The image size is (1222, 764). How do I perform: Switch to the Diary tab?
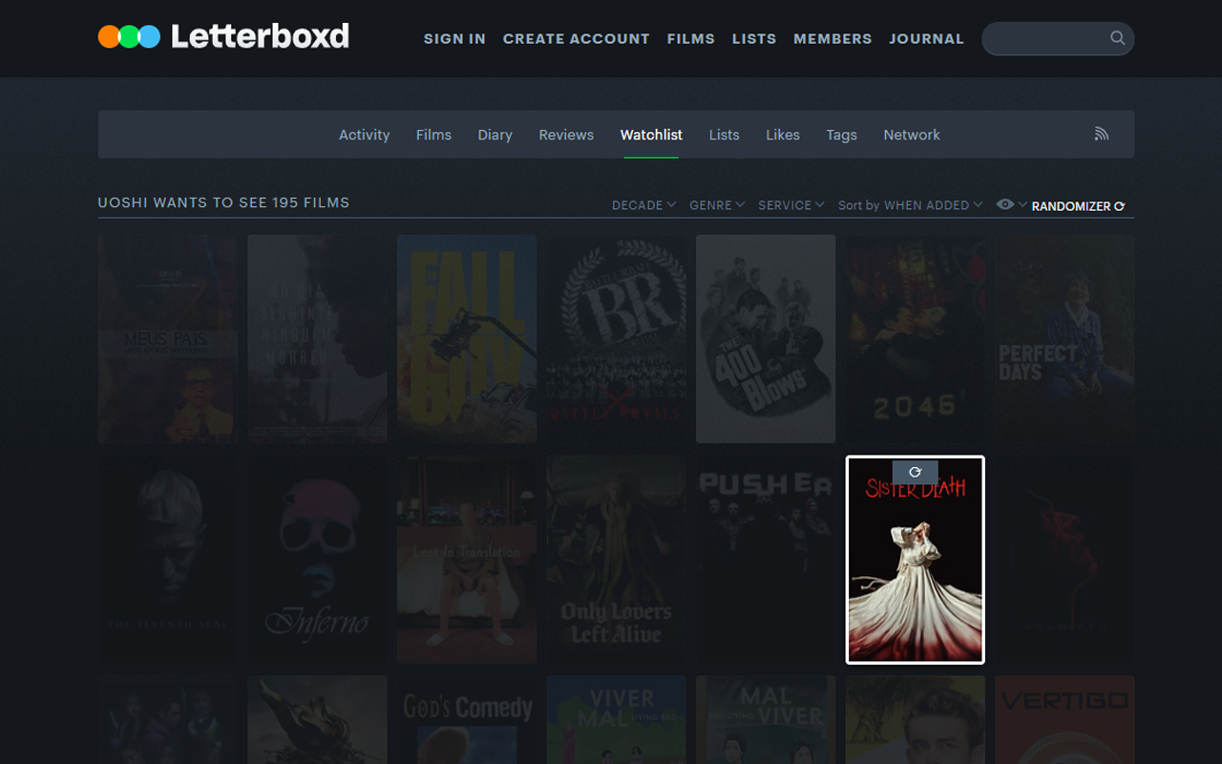tap(495, 135)
